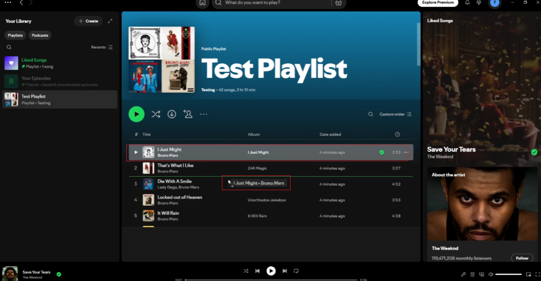Sort tracks by Title column
Screen dimensions: 541x281
(x=147, y=134)
